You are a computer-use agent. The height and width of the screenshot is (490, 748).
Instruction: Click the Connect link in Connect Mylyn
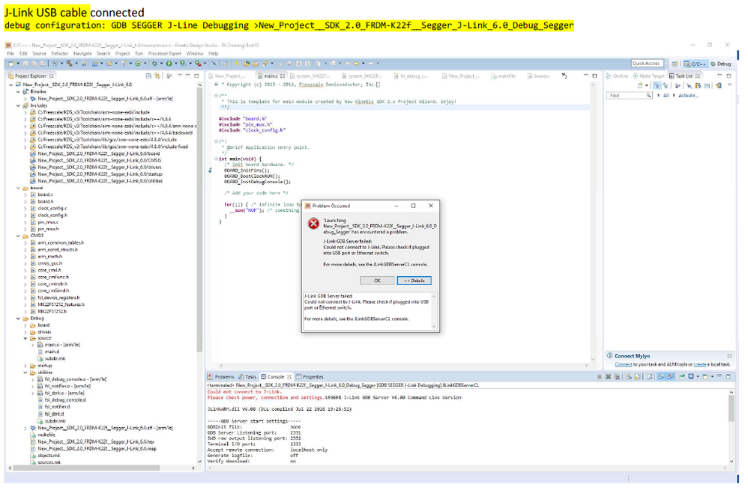(x=623, y=364)
